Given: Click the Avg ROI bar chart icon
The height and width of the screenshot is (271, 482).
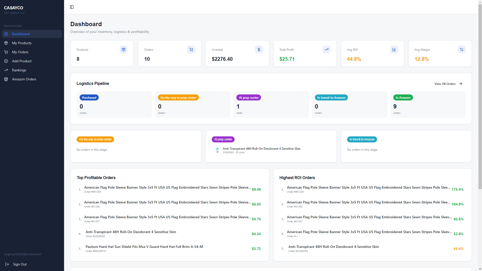Looking at the screenshot, I should click(394, 49).
